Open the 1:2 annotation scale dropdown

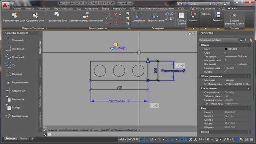202,140
